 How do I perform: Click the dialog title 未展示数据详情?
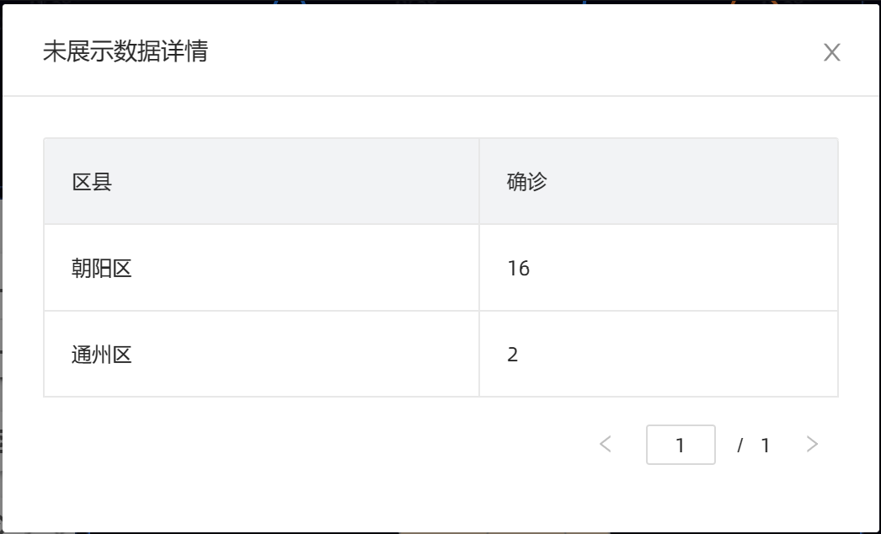125,51
